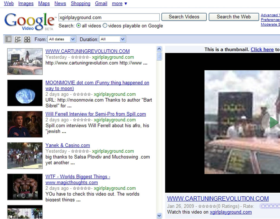Click the Search the Web button

click(x=233, y=17)
